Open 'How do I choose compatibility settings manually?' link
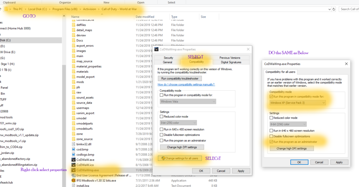 pyautogui.click(x=186, y=85)
